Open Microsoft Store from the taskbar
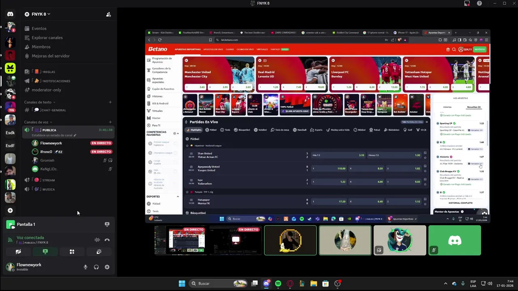Viewport: 518px width, 291px height. coord(325,283)
